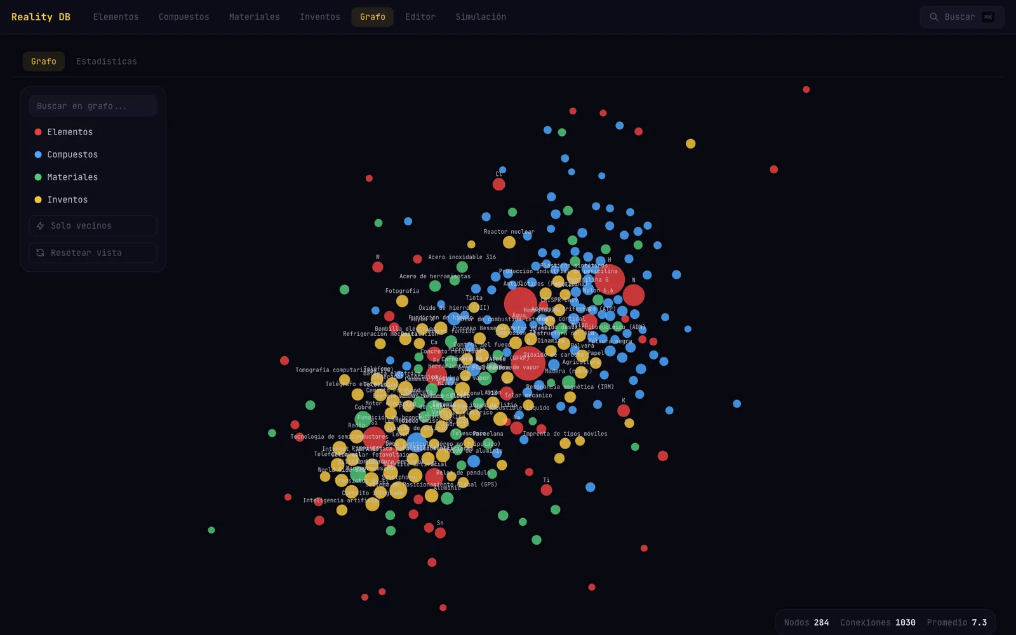Select the large red N element node
This screenshot has width=1016, height=635.
pyautogui.click(x=634, y=295)
